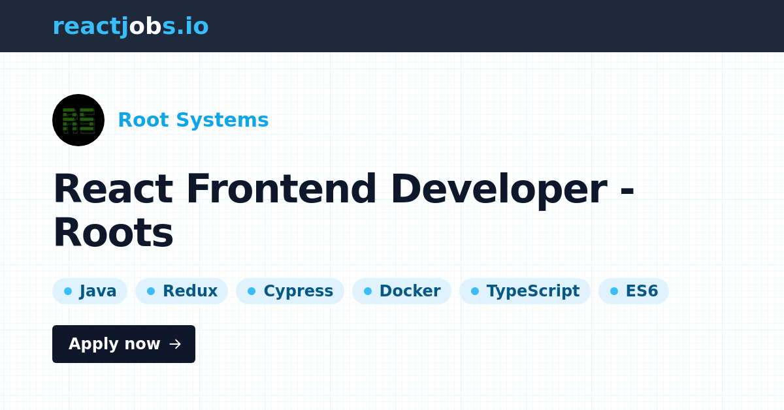Viewport: 784px width, 410px height.
Task: Open the Docker skill filter
Action: tap(401, 291)
